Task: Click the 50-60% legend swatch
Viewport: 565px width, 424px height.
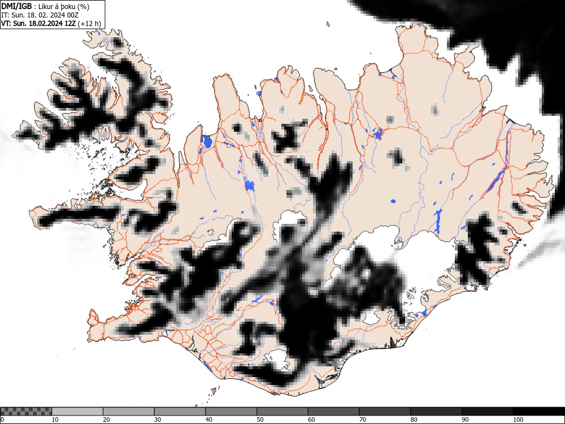Action: pyautogui.click(x=282, y=412)
